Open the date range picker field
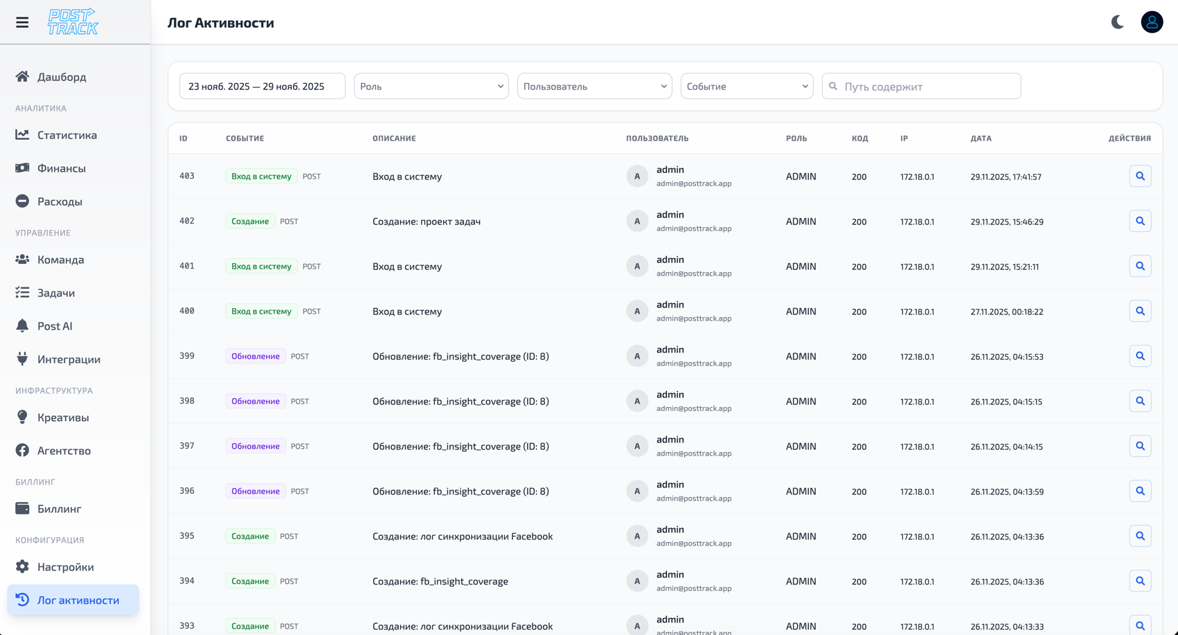 click(262, 87)
